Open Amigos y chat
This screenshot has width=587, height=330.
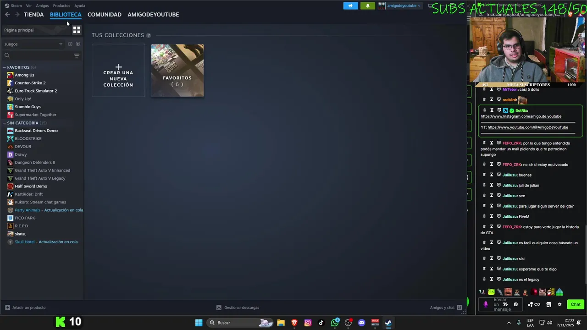coord(446,308)
